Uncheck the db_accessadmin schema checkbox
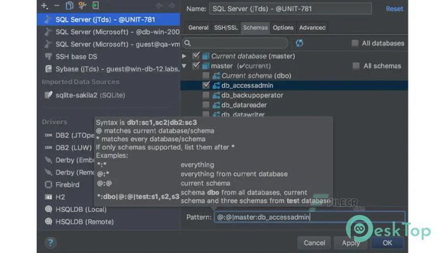444x253 pixels. (206, 85)
